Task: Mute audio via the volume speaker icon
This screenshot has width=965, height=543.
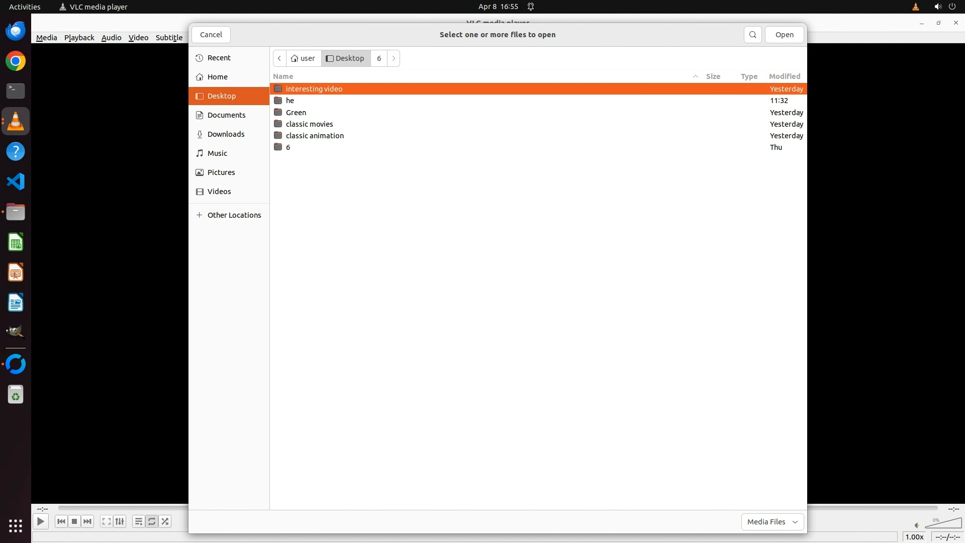Action: coord(917,525)
